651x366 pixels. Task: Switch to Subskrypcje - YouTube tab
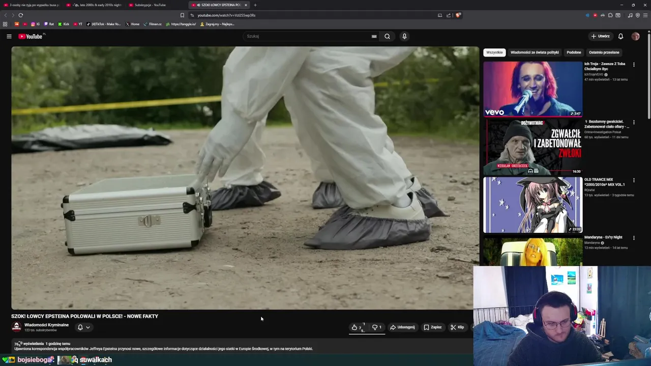click(158, 5)
